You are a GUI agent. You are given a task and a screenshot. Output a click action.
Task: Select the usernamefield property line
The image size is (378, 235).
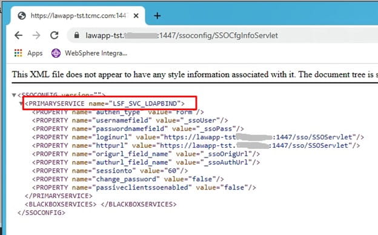(130, 121)
